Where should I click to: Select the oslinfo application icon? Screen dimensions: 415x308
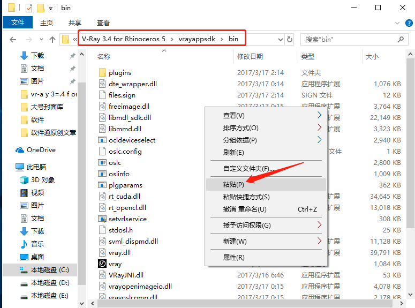click(102, 174)
